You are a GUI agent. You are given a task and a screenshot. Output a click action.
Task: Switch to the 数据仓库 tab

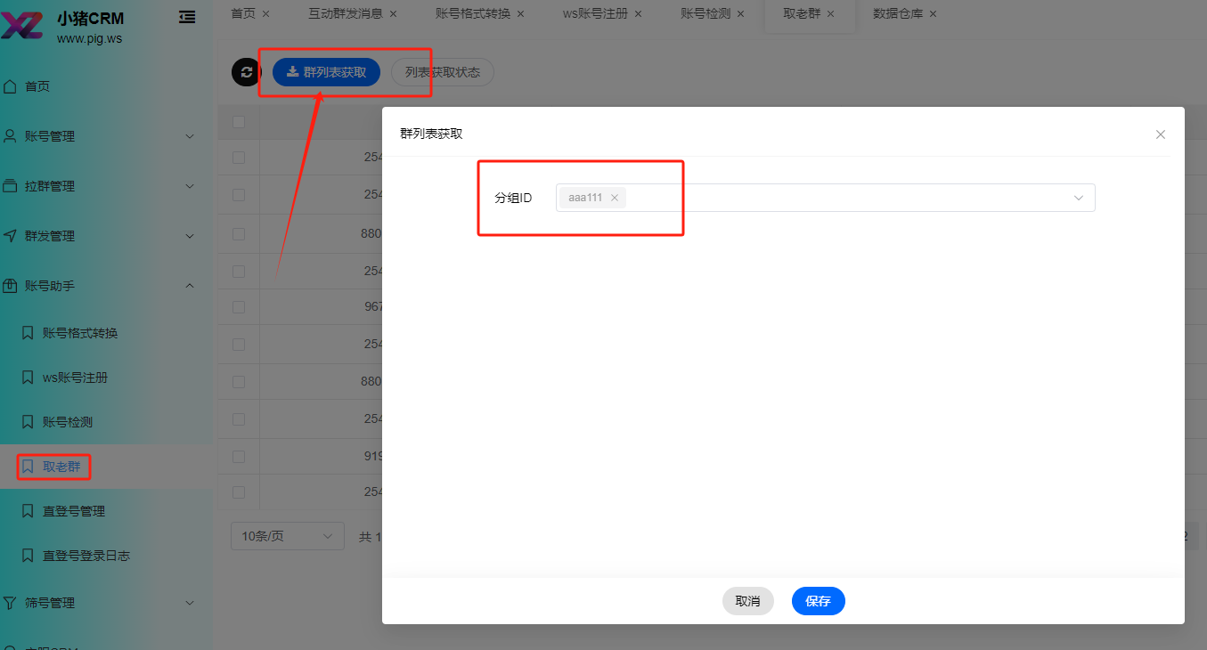[898, 14]
